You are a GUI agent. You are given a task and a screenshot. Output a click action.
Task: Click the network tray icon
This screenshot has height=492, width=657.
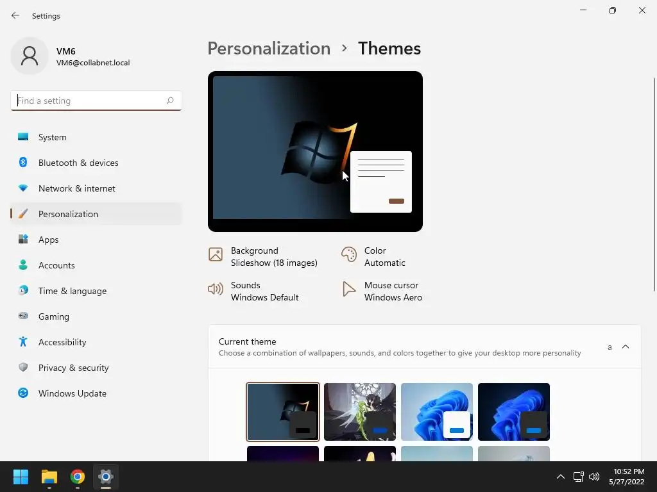coord(579,477)
